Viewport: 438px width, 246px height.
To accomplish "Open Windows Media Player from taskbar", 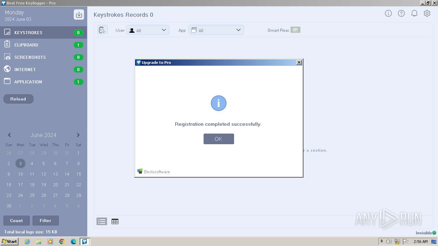I will [50, 242].
